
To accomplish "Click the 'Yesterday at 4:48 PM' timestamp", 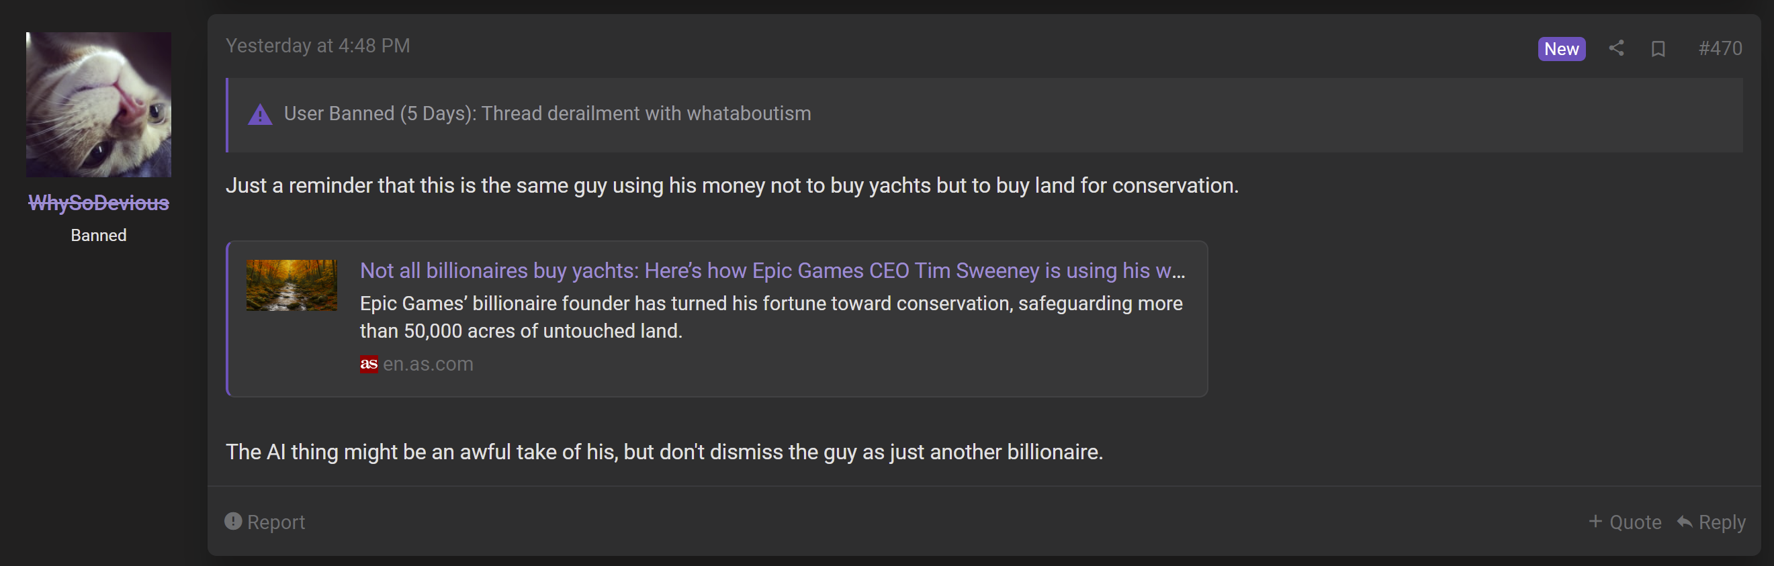I will click(318, 46).
